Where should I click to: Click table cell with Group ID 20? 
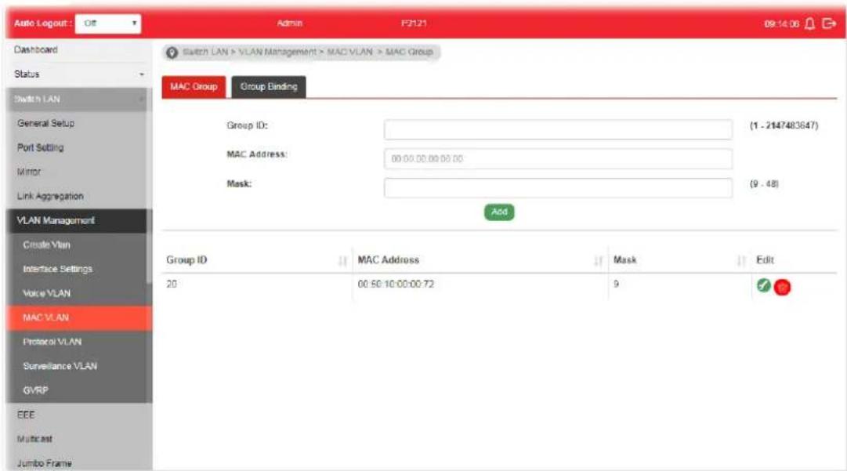[x=172, y=284]
